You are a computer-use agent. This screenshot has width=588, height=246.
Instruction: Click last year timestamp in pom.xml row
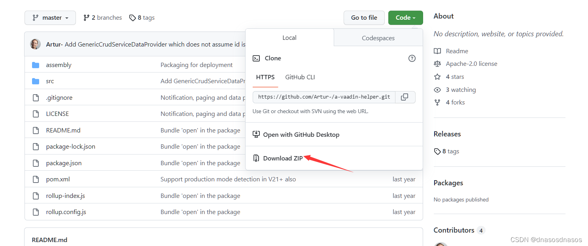[x=404, y=179]
